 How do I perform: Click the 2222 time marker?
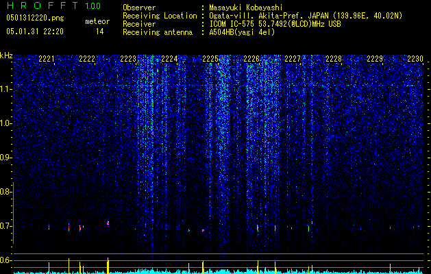pyautogui.click(x=87, y=58)
